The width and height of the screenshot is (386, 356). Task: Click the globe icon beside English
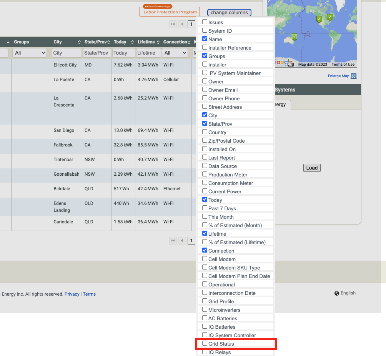[x=336, y=293]
